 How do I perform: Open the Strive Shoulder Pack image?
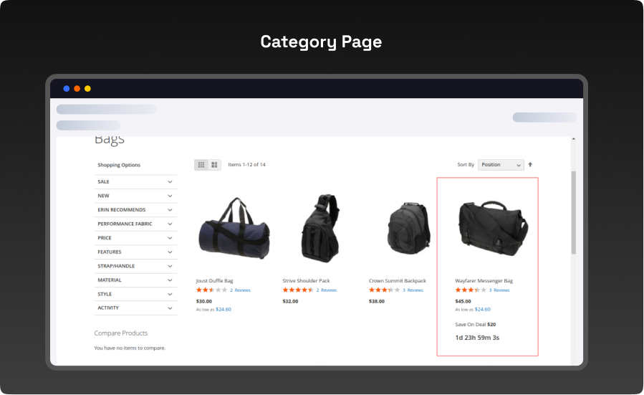319,229
